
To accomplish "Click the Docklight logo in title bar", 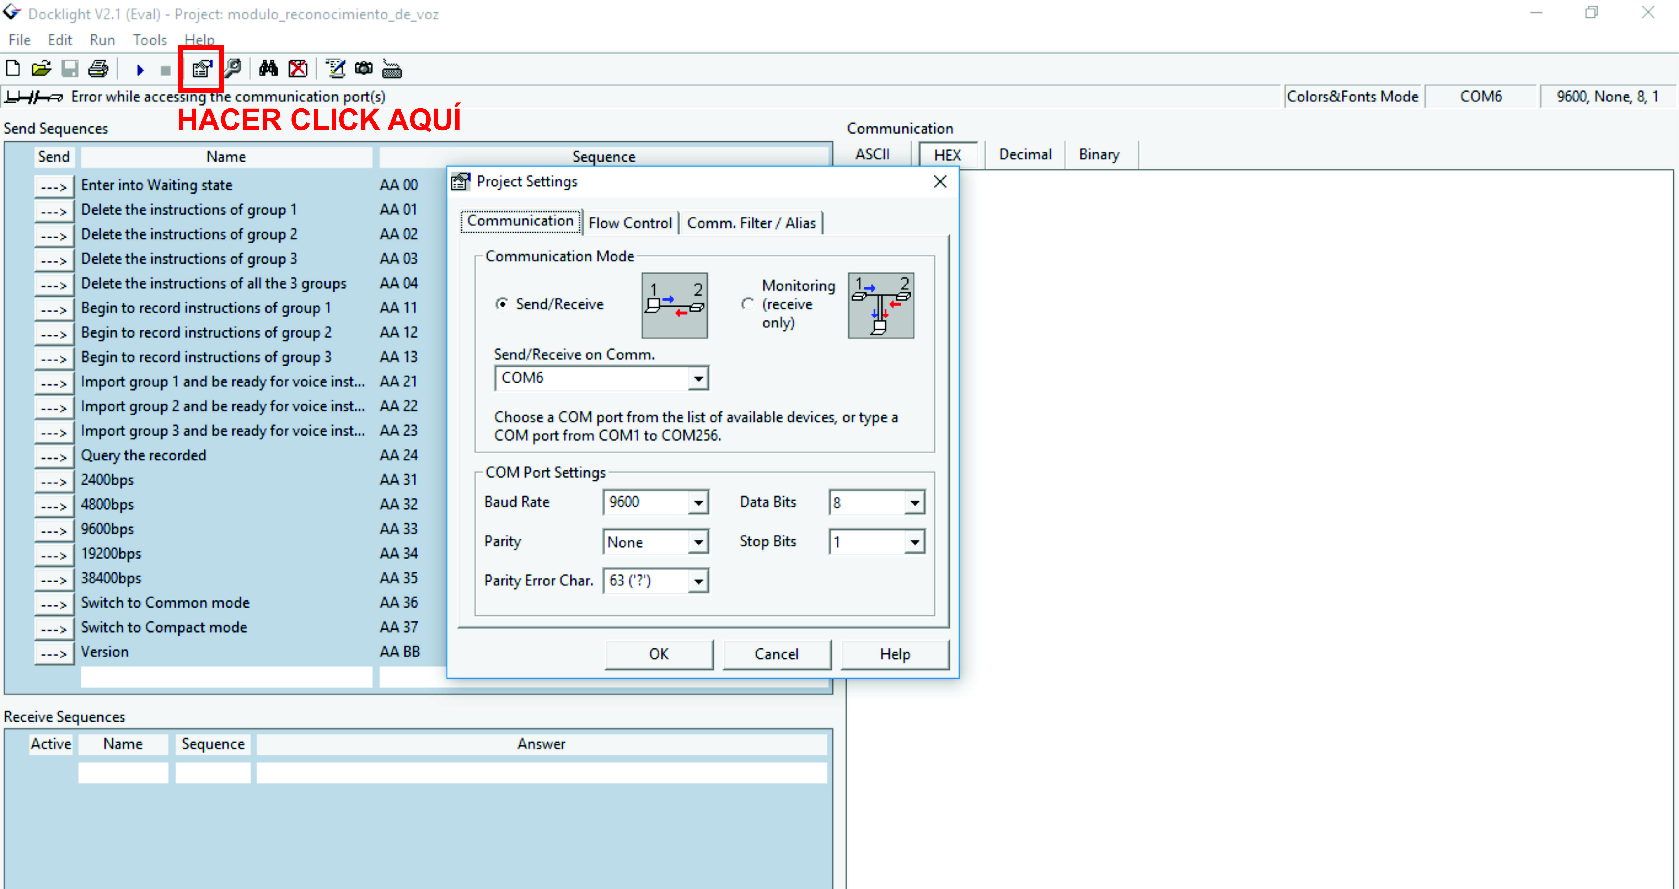I will [12, 12].
